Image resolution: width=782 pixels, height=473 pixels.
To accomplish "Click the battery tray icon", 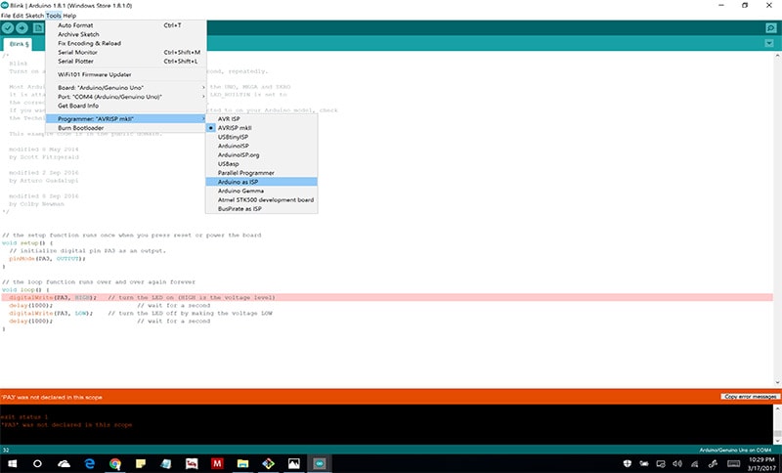I will (x=644, y=463).
